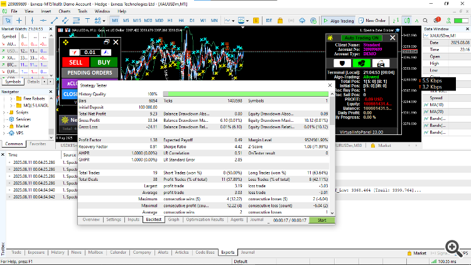
Task: Open objects shapes dropdown arrow
Action: tap(104, 21)
